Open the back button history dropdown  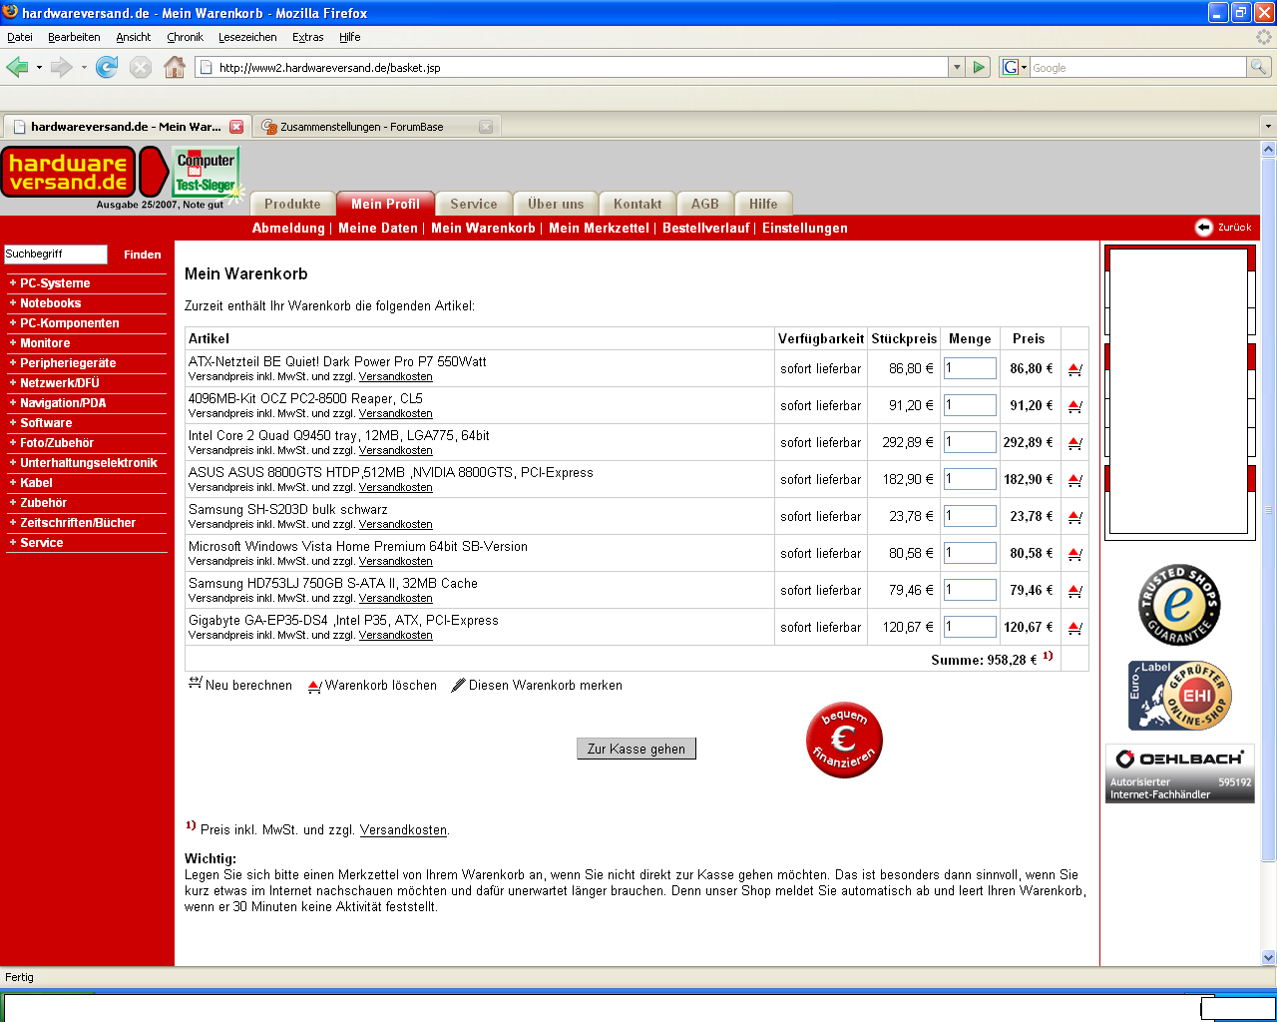39,67
